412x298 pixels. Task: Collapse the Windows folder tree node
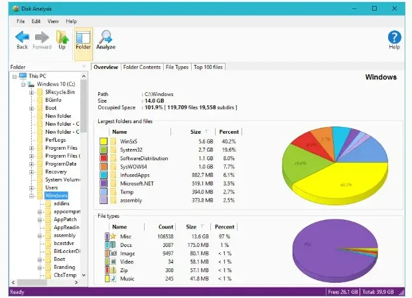pyautogui.click(x=32, y=196)
